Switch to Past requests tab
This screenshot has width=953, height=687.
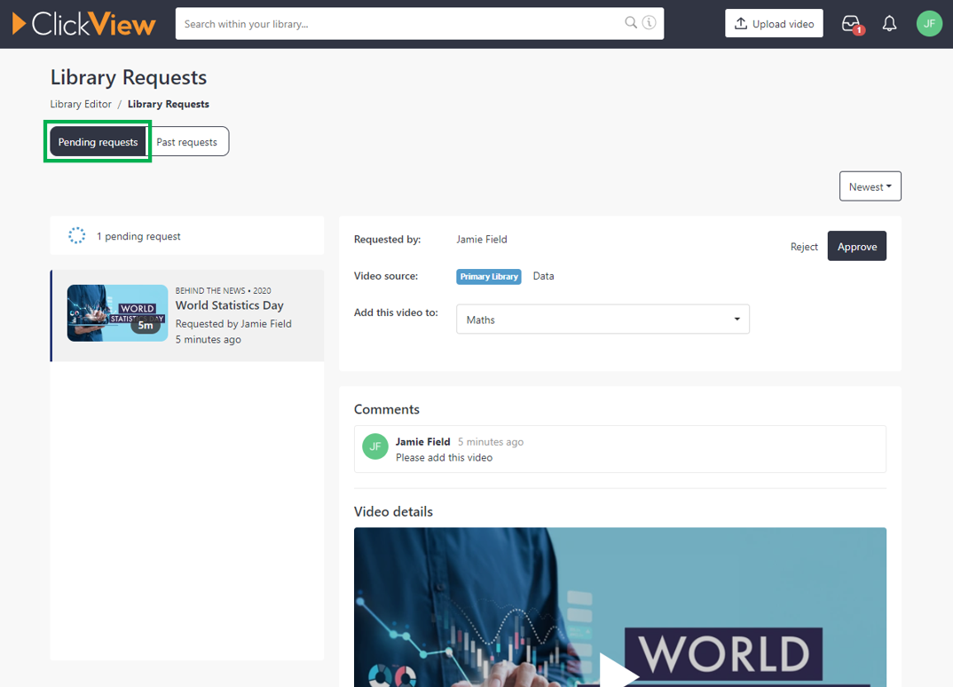[186, 142]
